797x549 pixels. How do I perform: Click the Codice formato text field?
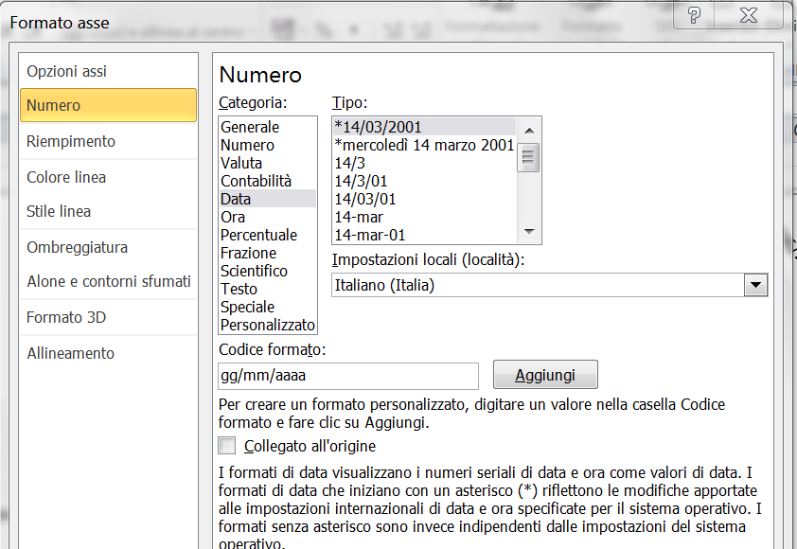click(347, 376)
